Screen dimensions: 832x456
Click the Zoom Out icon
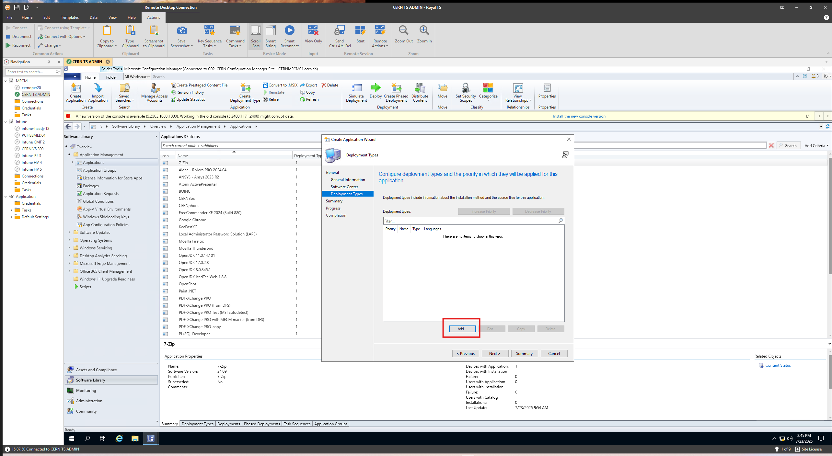(404, 34)
